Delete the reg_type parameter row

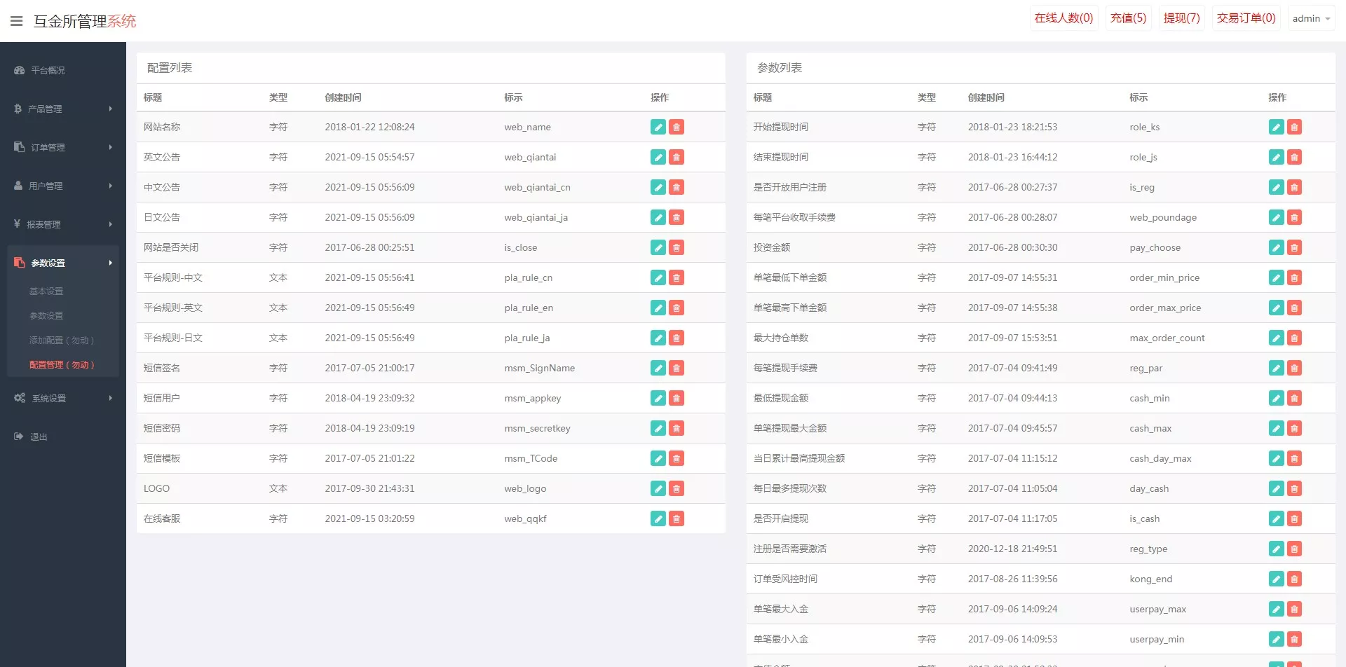[1294, 549]
